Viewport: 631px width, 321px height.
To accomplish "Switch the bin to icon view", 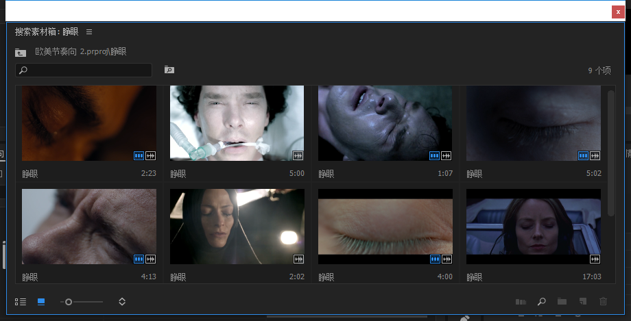I will 41,302.
